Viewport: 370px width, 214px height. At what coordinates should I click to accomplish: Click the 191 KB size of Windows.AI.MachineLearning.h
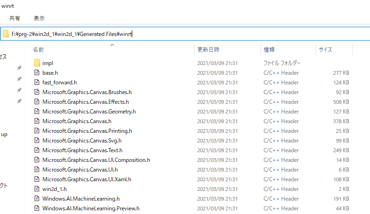pos(341,199)
